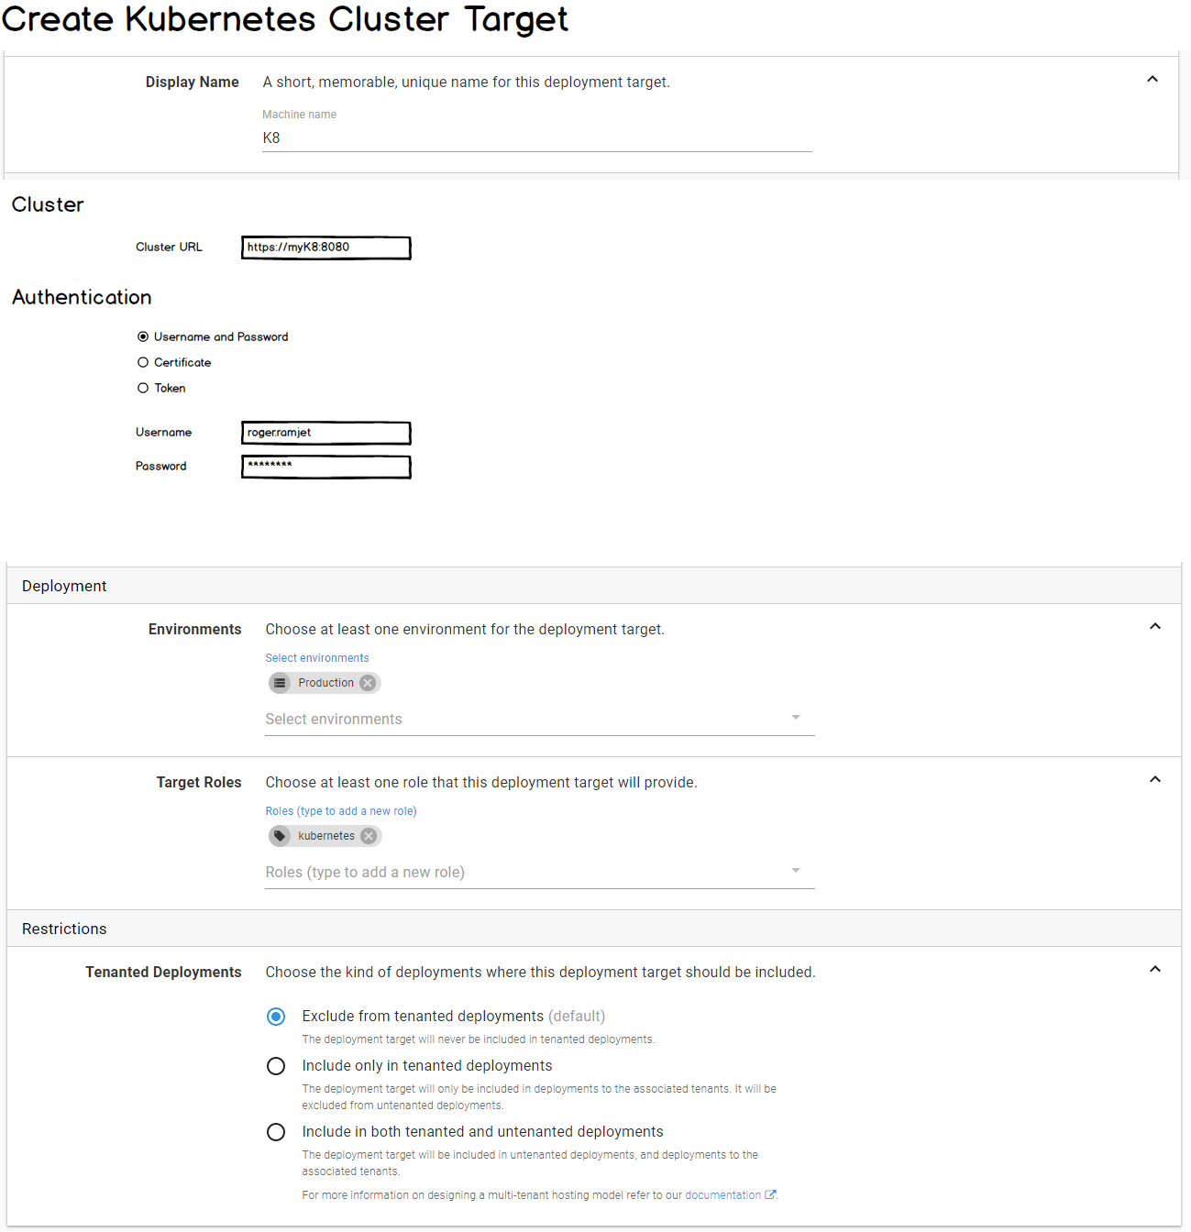Open the documentation link
1191x1232 pixels.
pyautogui.click(x=723, y=1194)
